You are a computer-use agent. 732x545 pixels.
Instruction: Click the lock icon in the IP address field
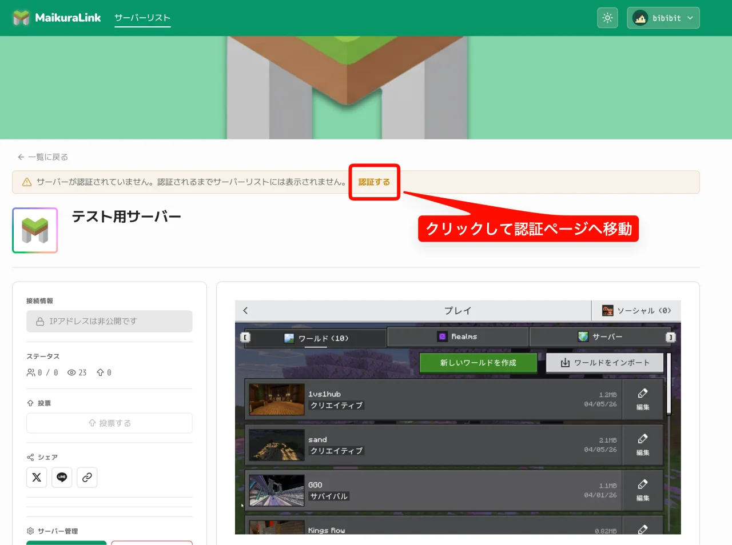coord(40,322)
